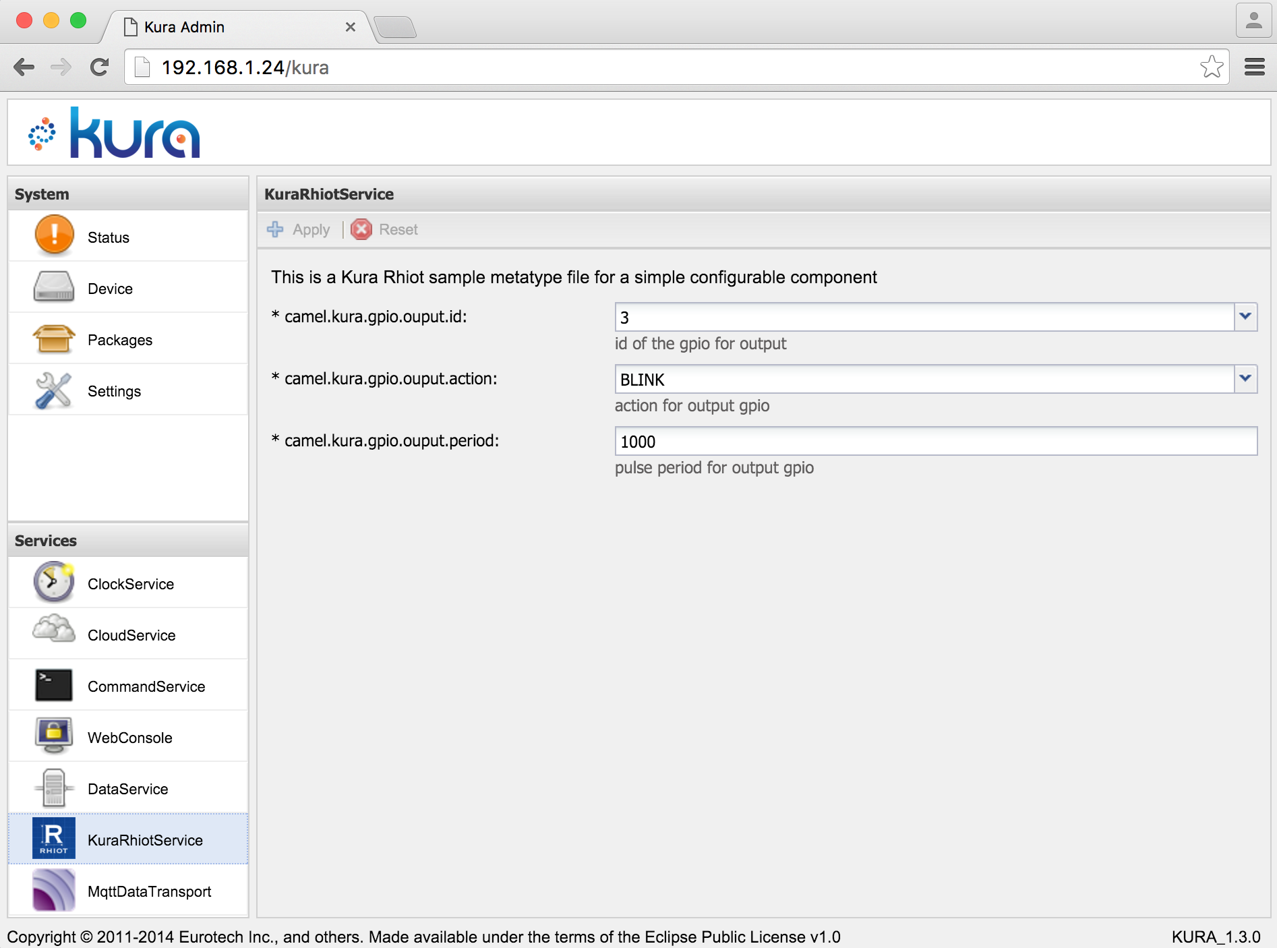Viewport: 1277px width, 948px height.
Task: Click the DataService server icon
Action: pos(54,788)
